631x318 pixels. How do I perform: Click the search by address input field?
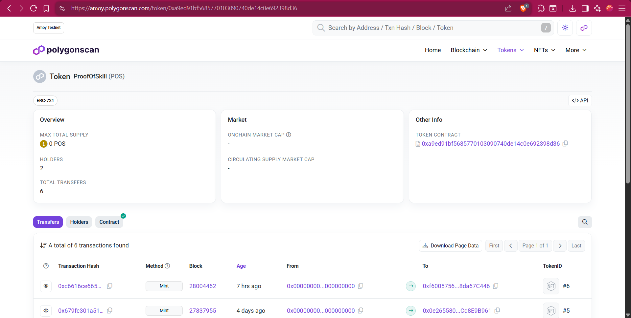[433, 28]
